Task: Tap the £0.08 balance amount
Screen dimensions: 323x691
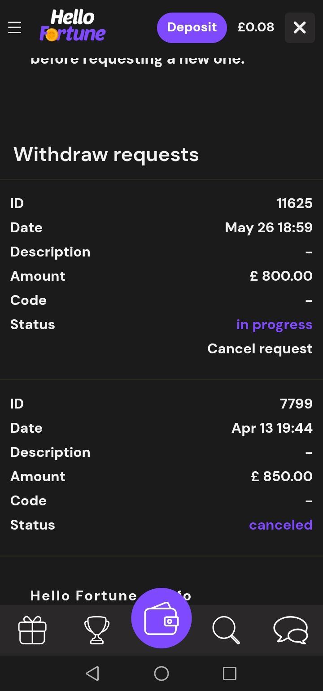Action: [x=256, y=27]
